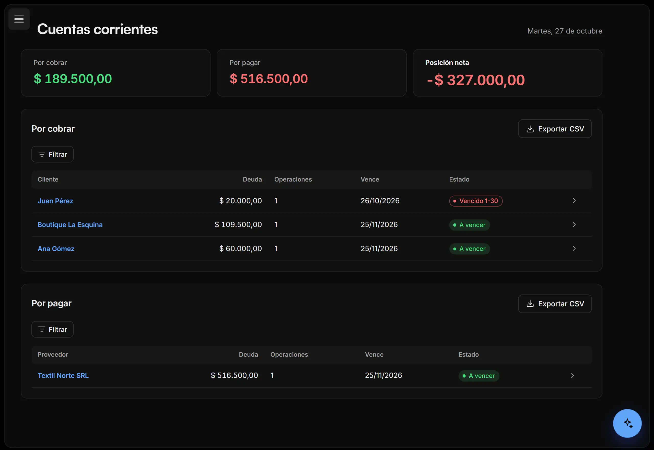This screenshot has height=450, width=654.
Task: Click Vence header in Por cobrar table
Action: coord(370,179)
